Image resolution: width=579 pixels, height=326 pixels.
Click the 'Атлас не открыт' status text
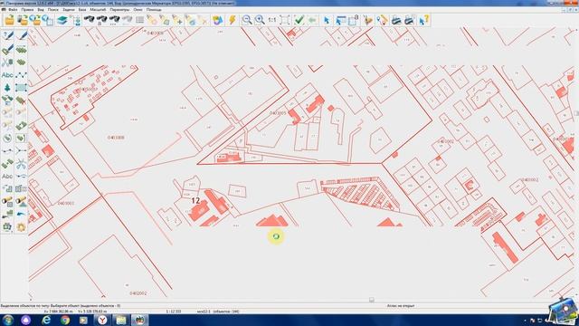[x=401, y=306]
